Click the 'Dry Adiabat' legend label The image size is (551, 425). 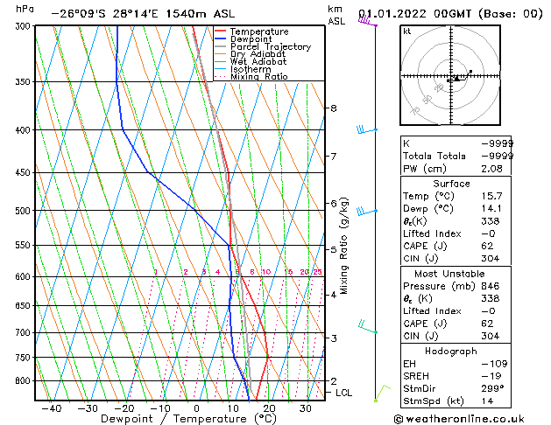pyautogui.click(x=258, y=54)
